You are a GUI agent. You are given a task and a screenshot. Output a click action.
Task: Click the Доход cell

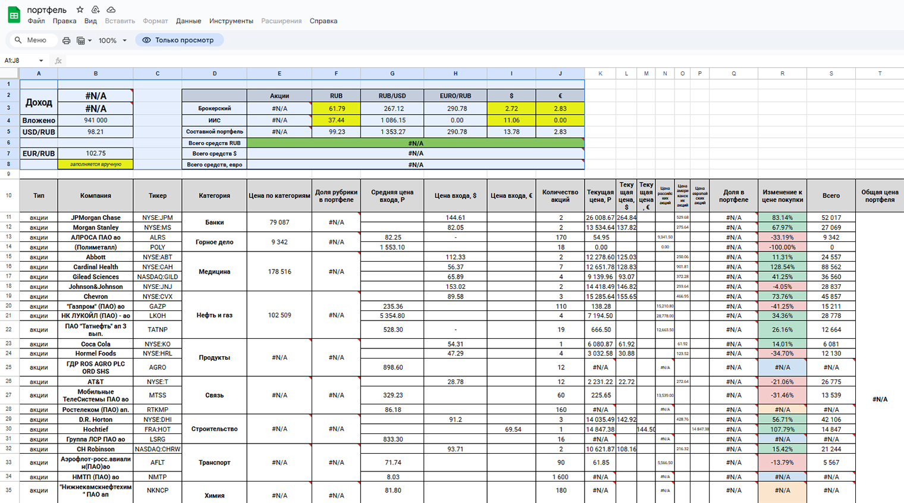click(x=39, y=102)
